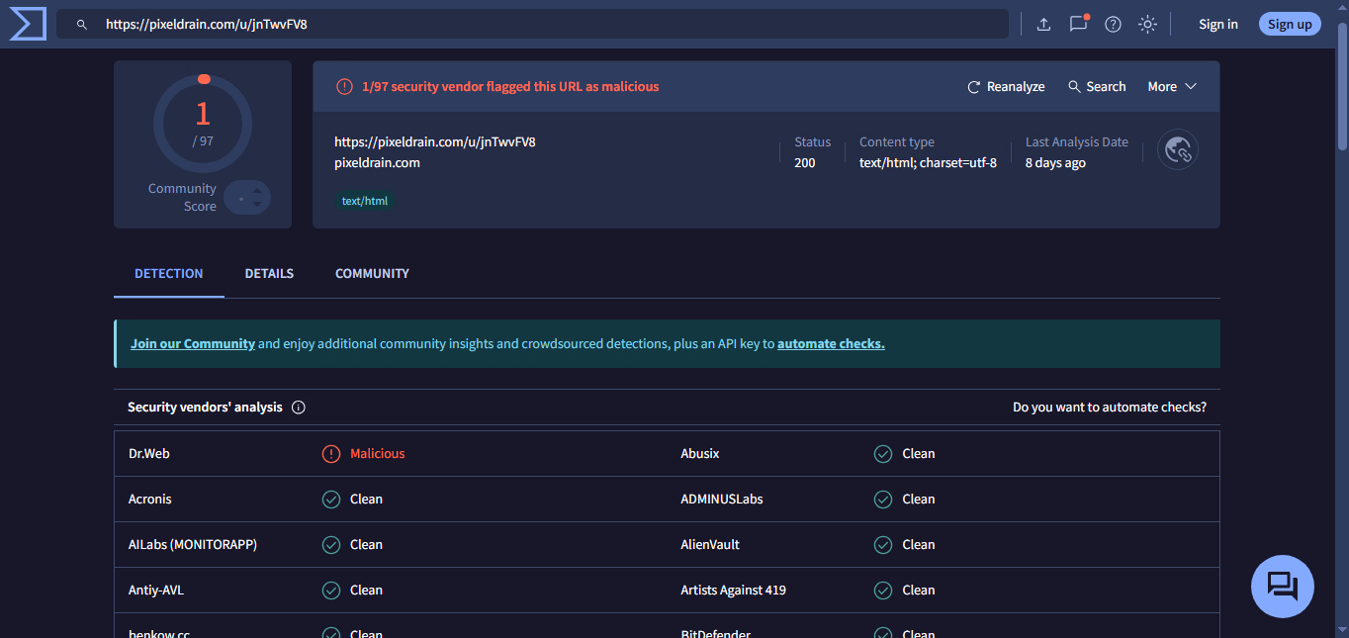This screenshot has width=1349, height=638.
Task: Click the Sign in link
Action: pos(1218,24)
